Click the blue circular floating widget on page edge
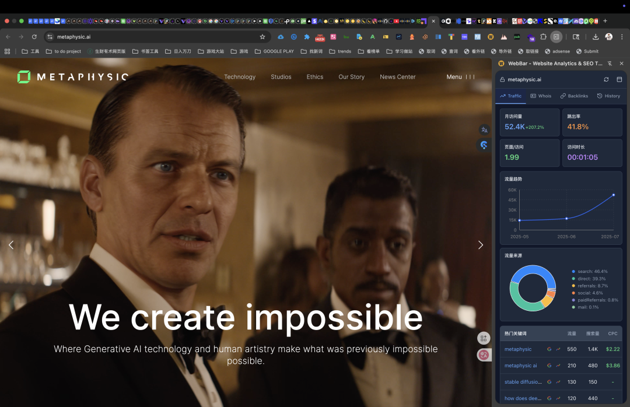The height and width of the screenshot is (407, 630). click(x=484, y=145)
